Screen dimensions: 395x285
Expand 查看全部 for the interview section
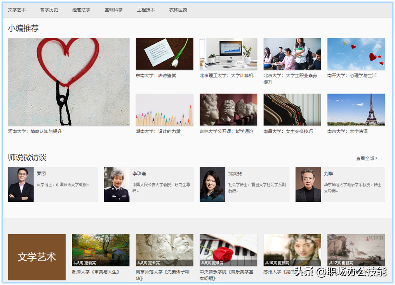366,158
